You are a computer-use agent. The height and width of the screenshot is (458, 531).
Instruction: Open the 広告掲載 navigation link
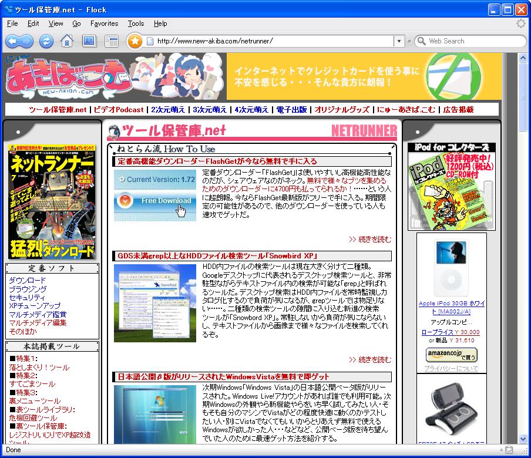[458, 110]
